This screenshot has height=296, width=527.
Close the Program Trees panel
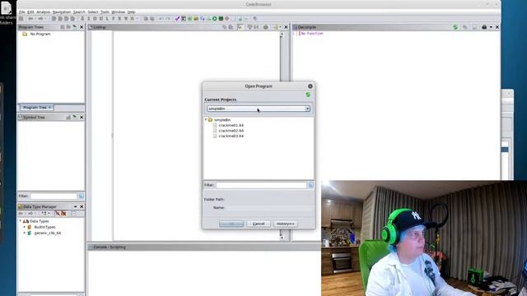coord(82,27)
